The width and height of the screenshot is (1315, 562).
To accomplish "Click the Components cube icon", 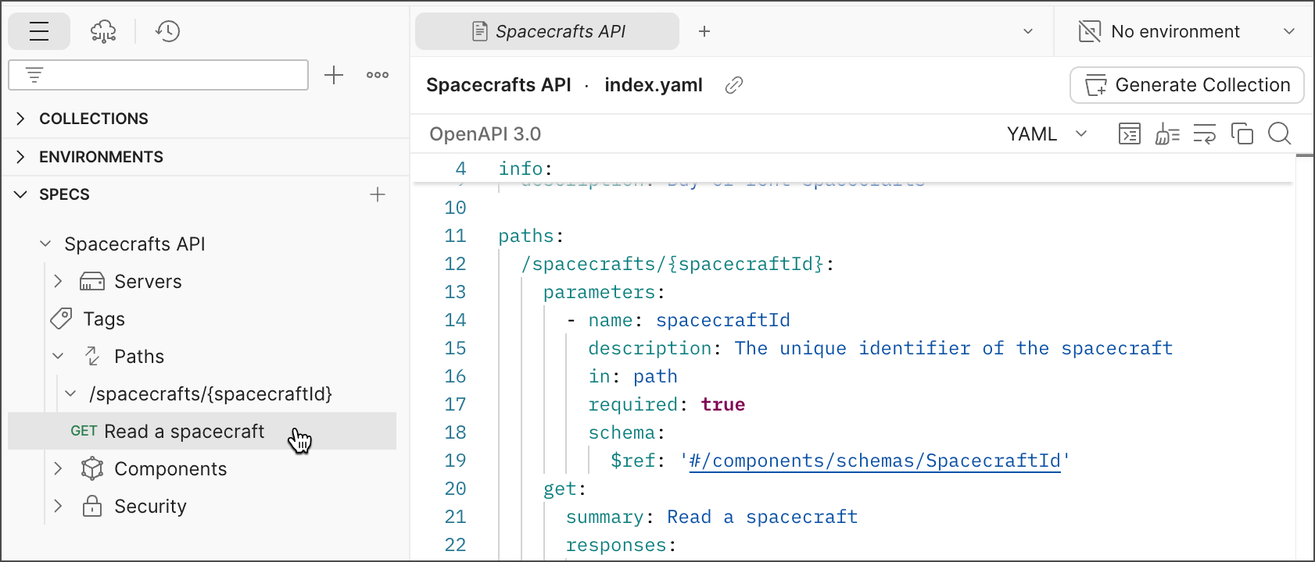I will pos(92,468).
